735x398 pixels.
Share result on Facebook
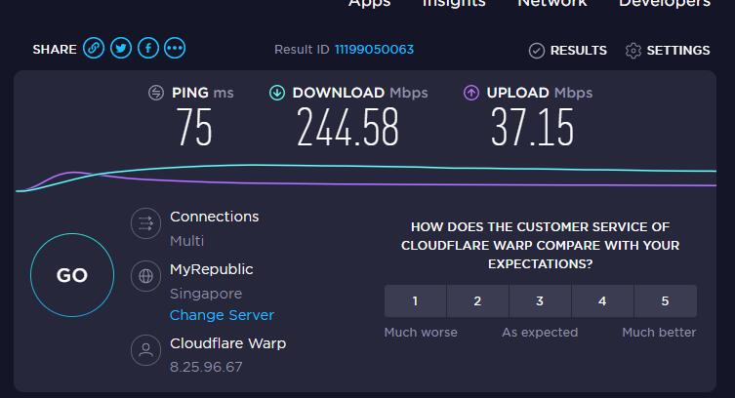tap(148, 48)
